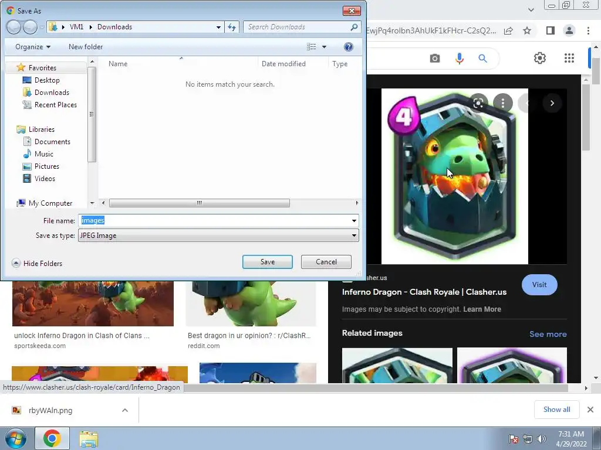Click See more related images
This screenshot has width=601, height=450.
(548, 334)
